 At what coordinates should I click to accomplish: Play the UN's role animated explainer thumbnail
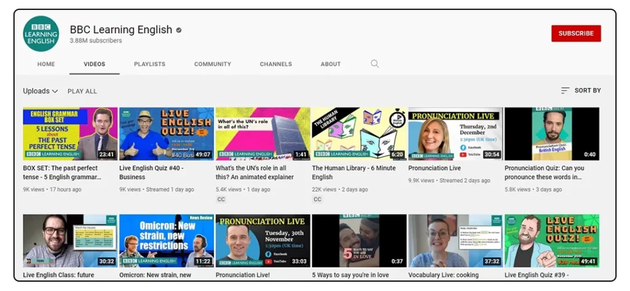coord(263,133)
